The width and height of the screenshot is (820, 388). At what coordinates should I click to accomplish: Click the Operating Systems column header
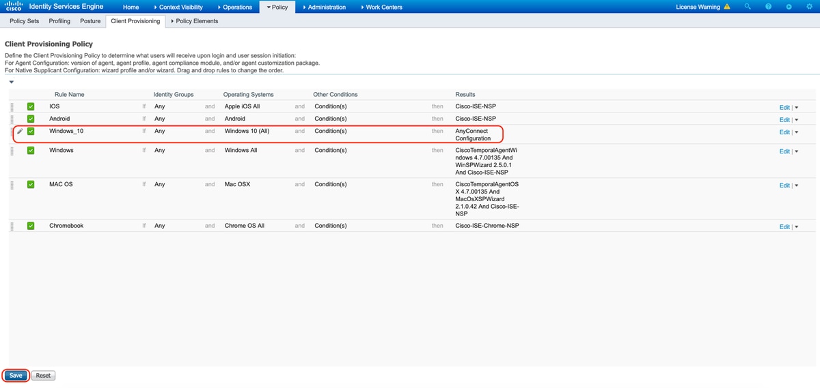(x=248, y=94)
